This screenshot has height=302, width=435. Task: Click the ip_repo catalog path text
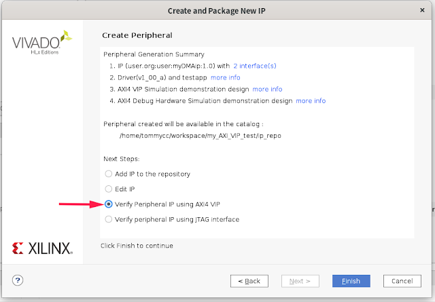200,136
